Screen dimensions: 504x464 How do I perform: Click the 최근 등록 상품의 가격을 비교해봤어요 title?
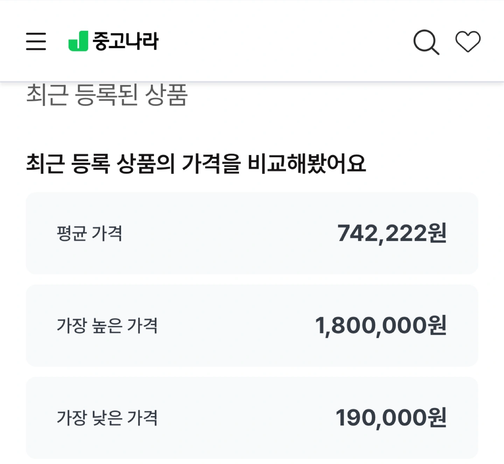click(x=196, y=163)
